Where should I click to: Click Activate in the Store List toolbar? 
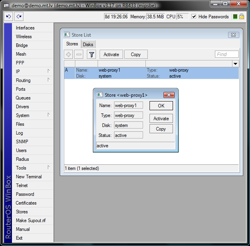[x=111, y=55]
